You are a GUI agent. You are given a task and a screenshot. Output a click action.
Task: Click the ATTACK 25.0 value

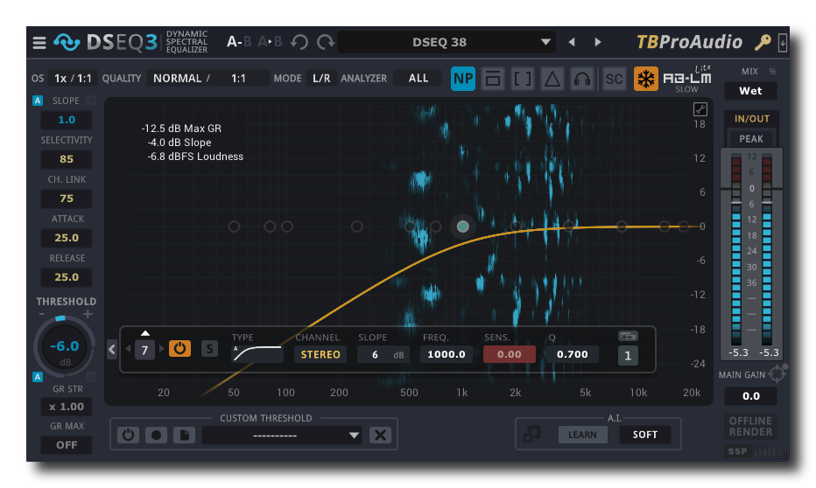67,238
